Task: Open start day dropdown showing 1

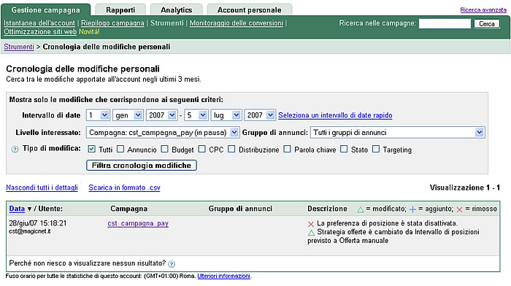Action: [98, 115]
